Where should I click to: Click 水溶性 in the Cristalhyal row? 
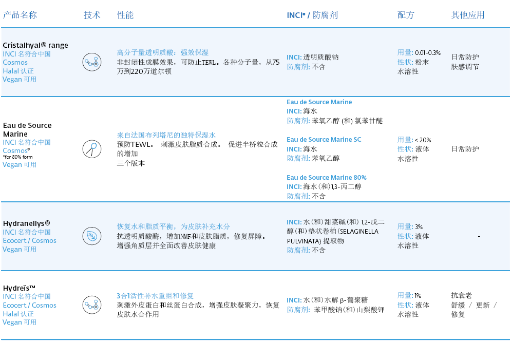[408, 71]
